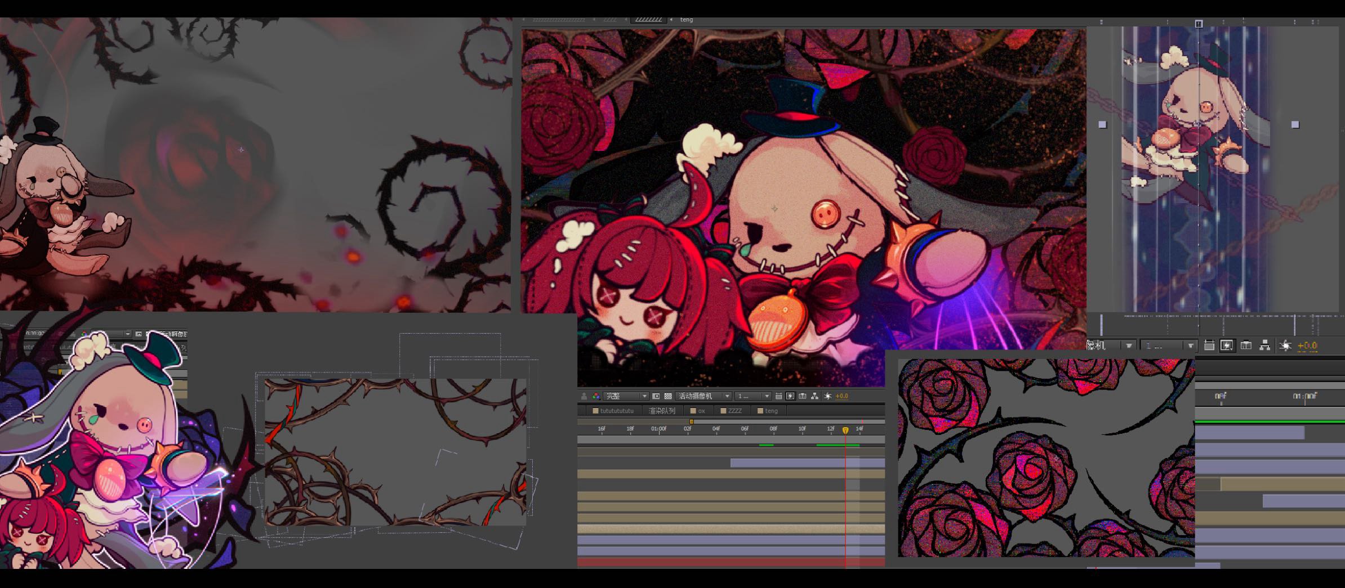
Task: Open the 活动摄像机 camera dropdown
Action: point(703,396)
